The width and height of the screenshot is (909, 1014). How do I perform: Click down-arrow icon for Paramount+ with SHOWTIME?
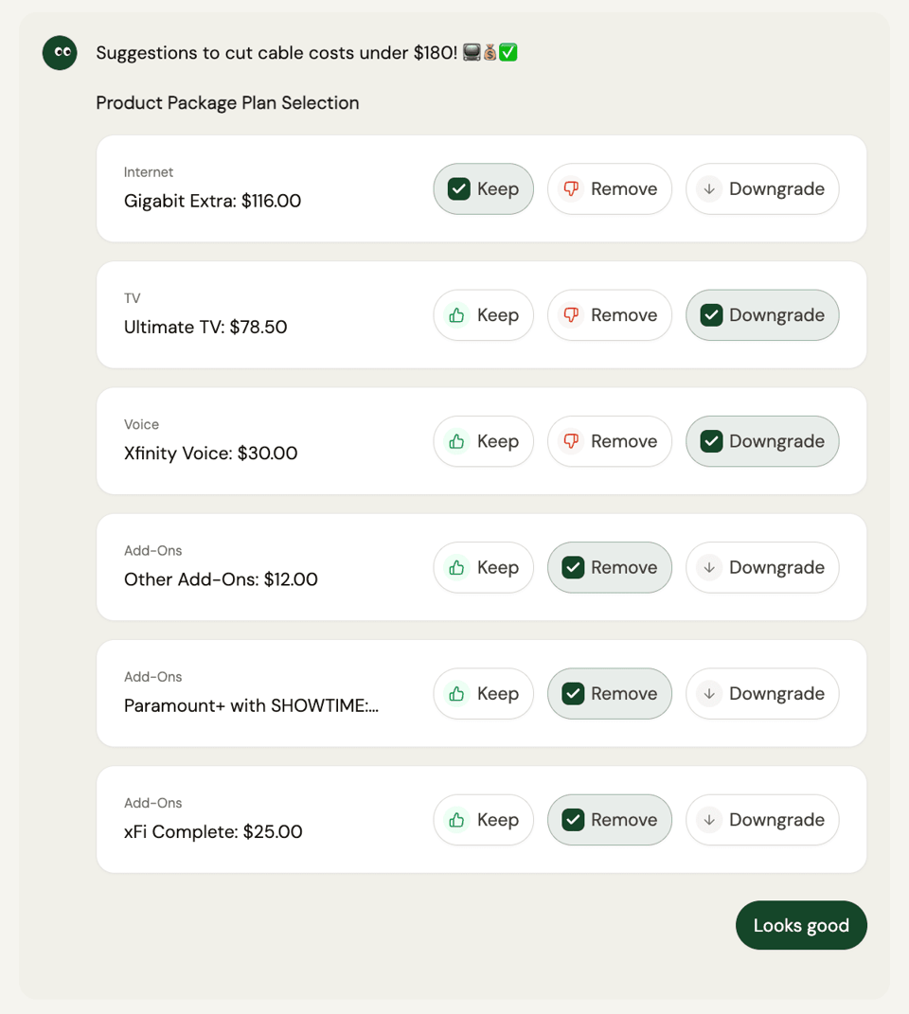tap(709, 693)
